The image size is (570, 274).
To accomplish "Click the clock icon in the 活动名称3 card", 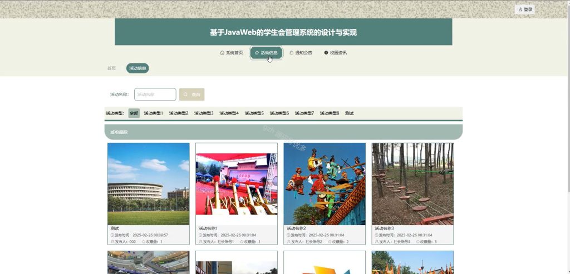I will (376, 235).
